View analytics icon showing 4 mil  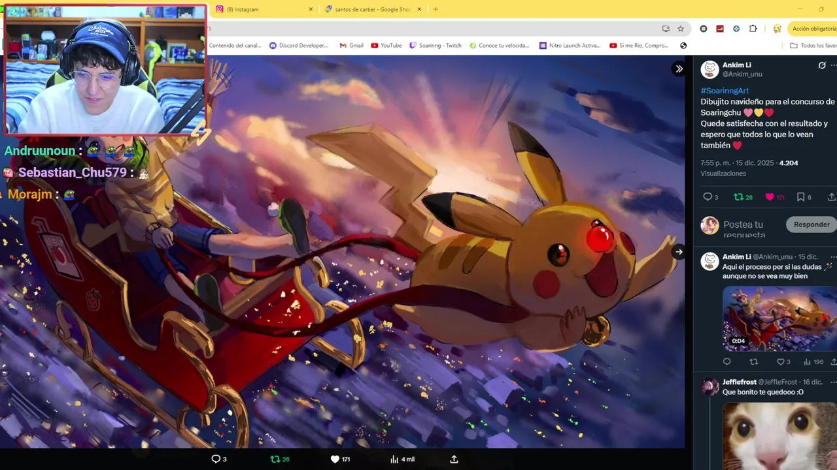(402, 460)
